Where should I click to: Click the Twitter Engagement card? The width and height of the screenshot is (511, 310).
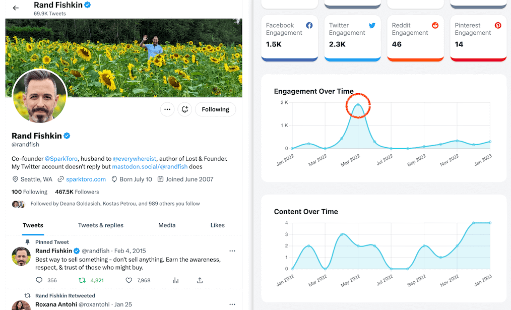352,38
